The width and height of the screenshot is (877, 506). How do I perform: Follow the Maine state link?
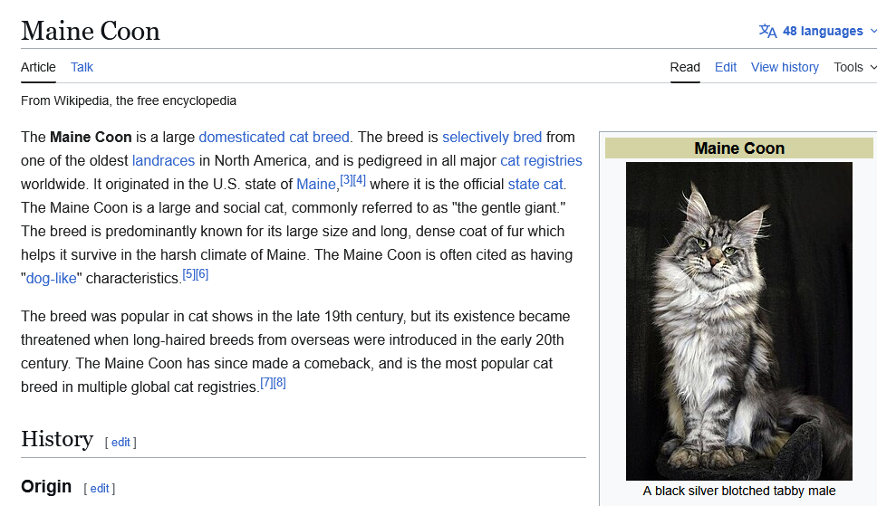[x=316, y=184]
